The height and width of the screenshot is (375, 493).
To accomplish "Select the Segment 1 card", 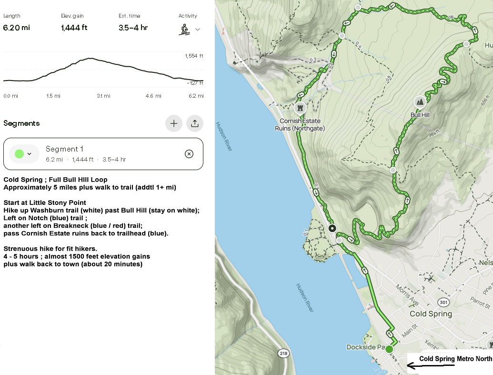I will (103, 153).
